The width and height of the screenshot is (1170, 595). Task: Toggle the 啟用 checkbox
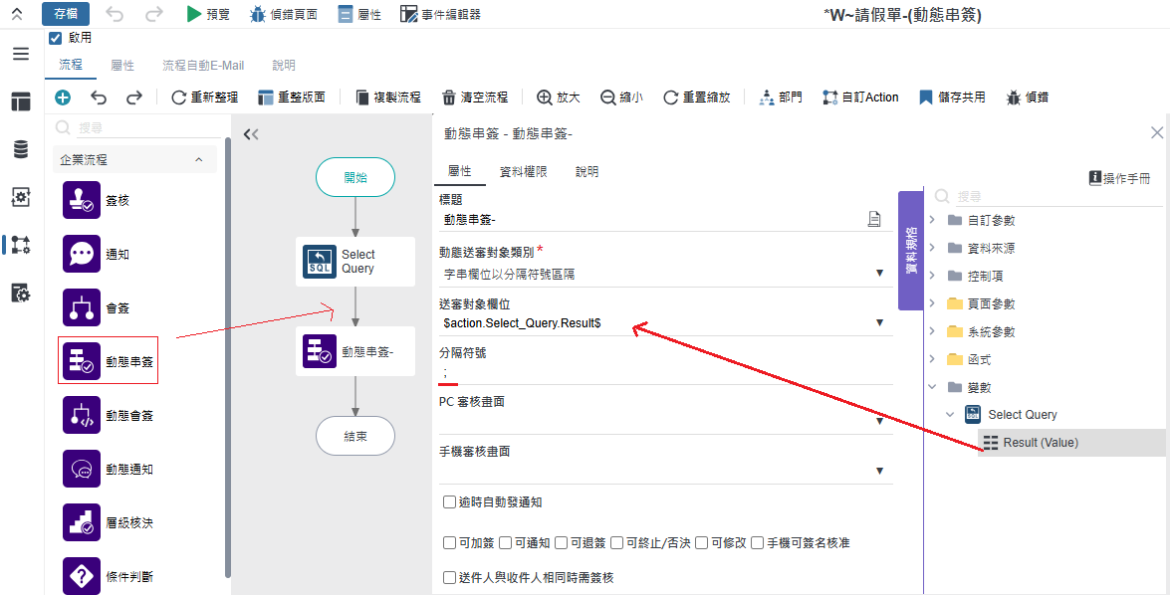pos(56,39)
